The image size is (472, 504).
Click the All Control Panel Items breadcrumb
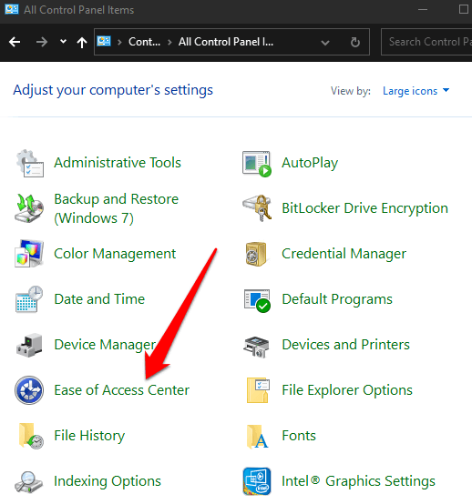pyautogui.click(x=226, y=42)
